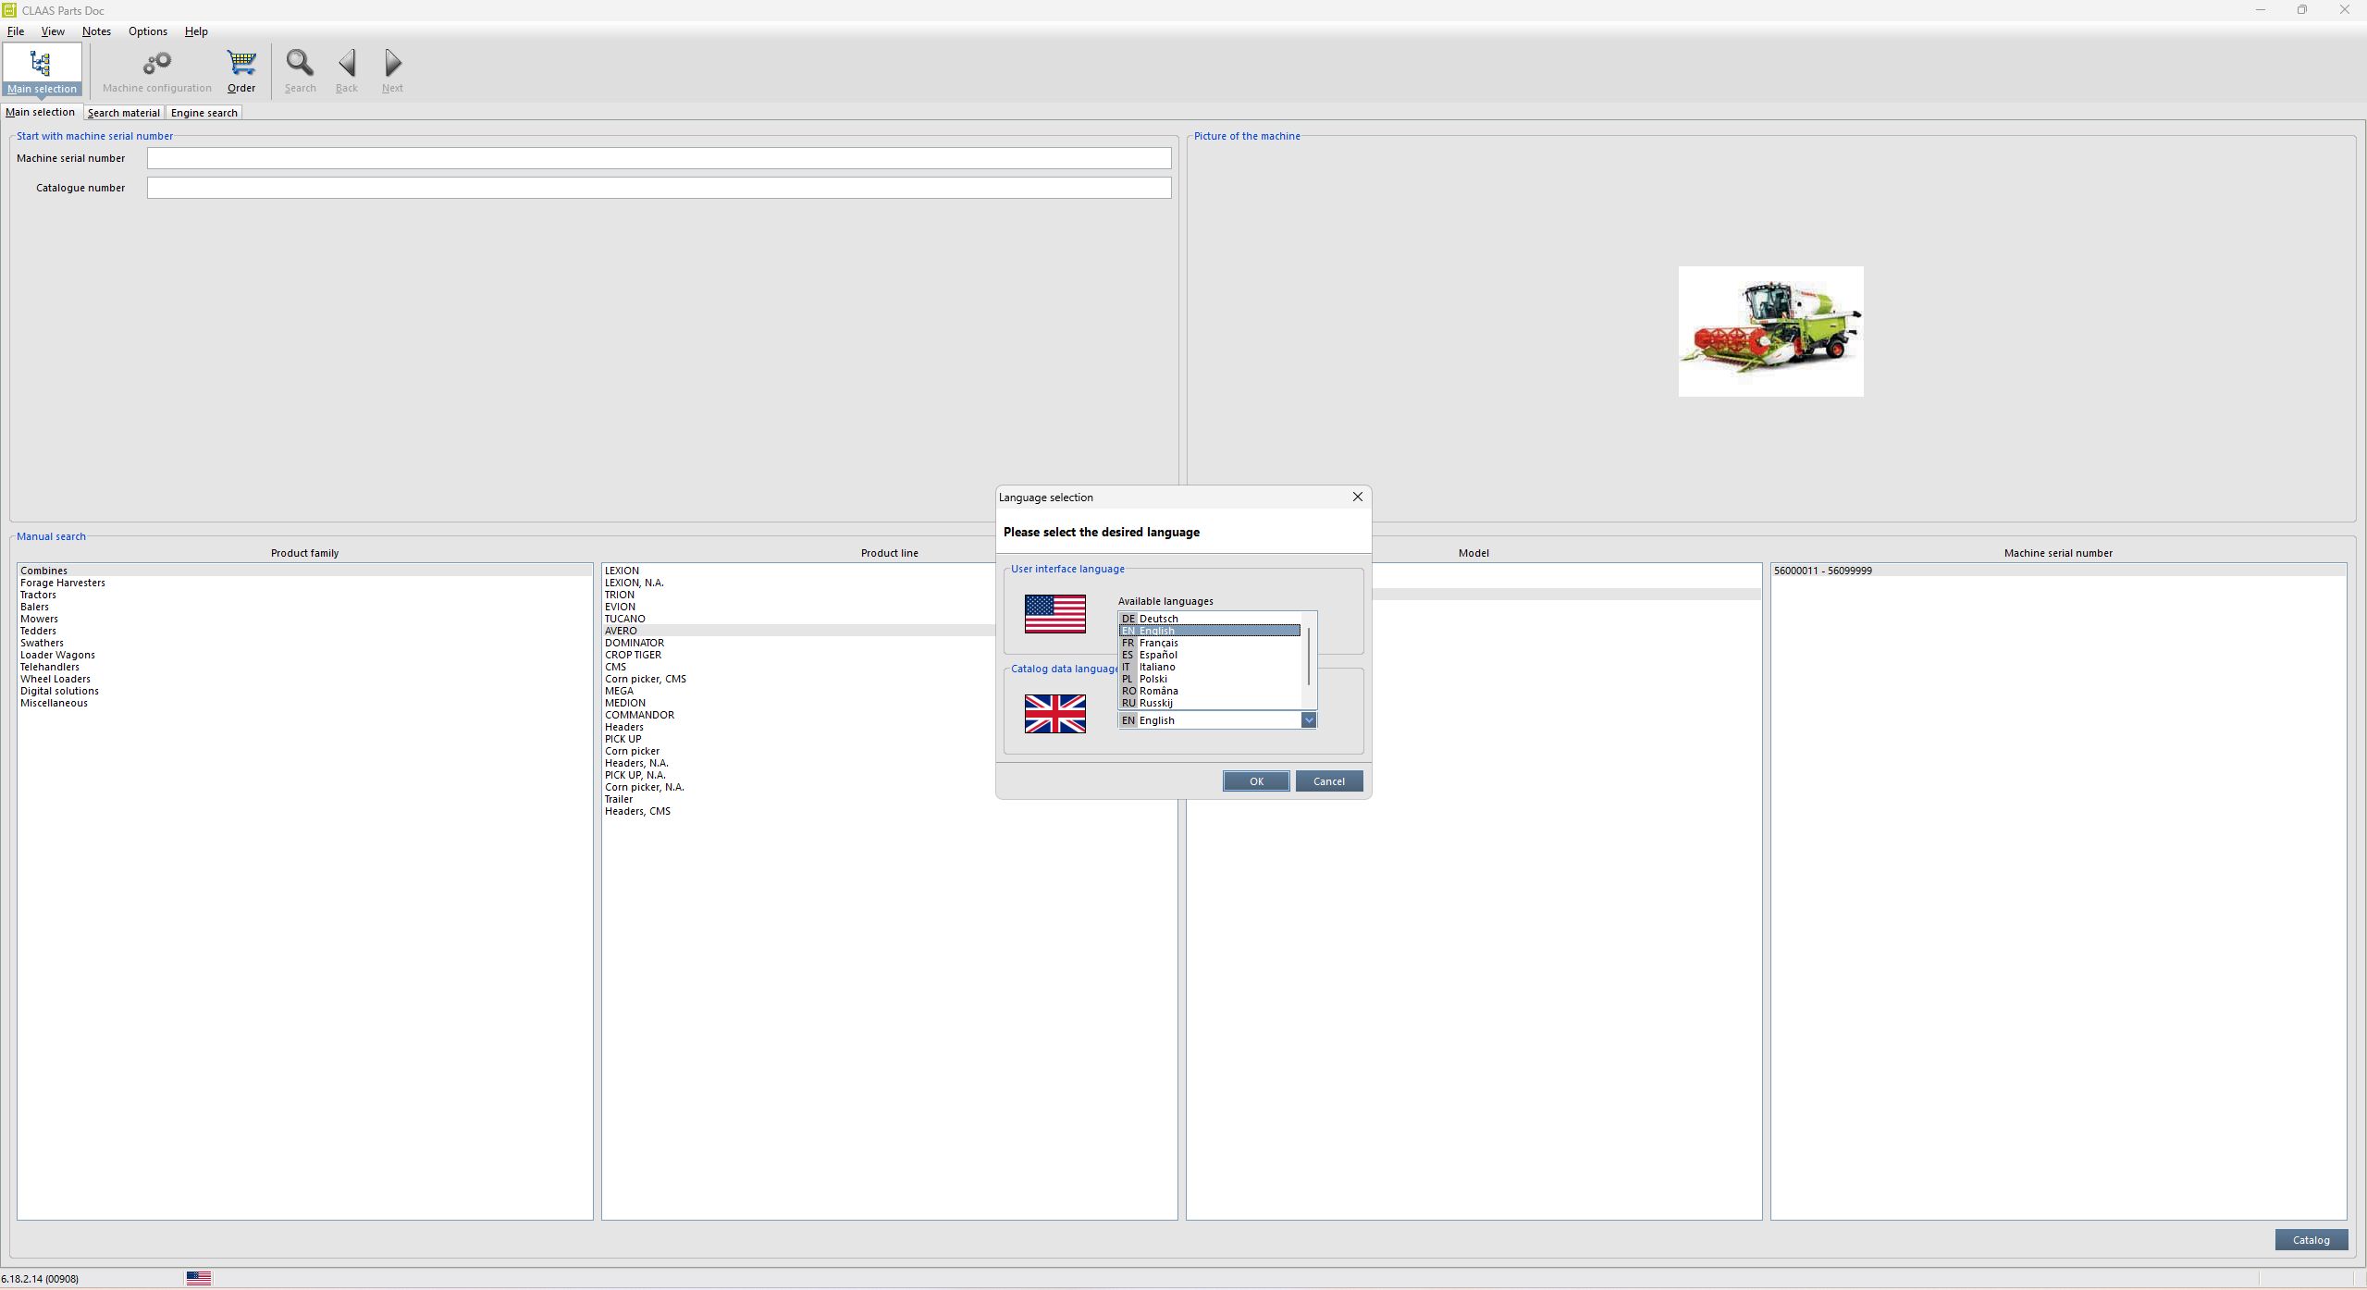Click the Machine serial number field
The height and width of the screenshot is (1290, 2367).
[x=659, y=158]
